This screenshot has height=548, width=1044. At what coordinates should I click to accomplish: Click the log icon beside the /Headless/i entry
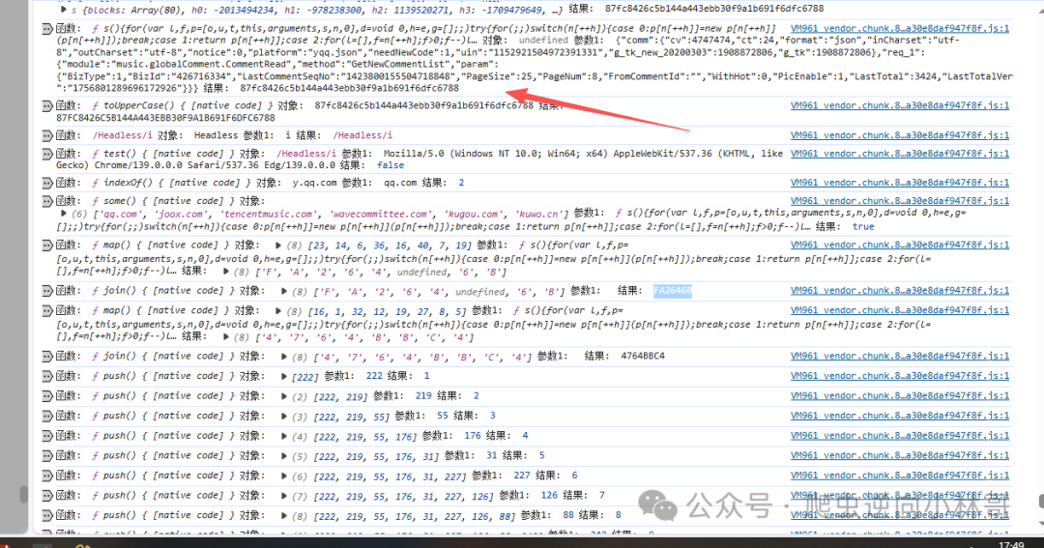click(47, 136)
